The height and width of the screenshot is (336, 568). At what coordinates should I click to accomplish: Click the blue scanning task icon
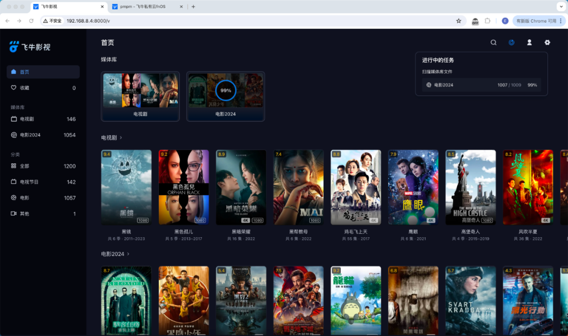[x=511, y=43]
